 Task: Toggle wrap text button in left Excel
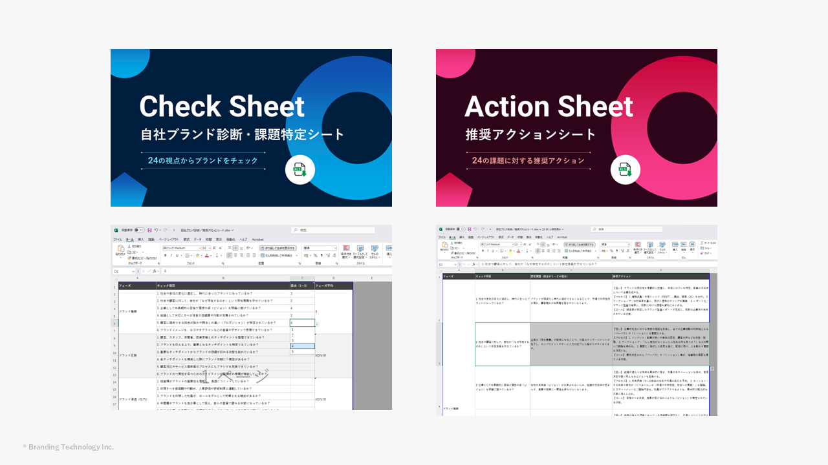click(x=278, y=248)
